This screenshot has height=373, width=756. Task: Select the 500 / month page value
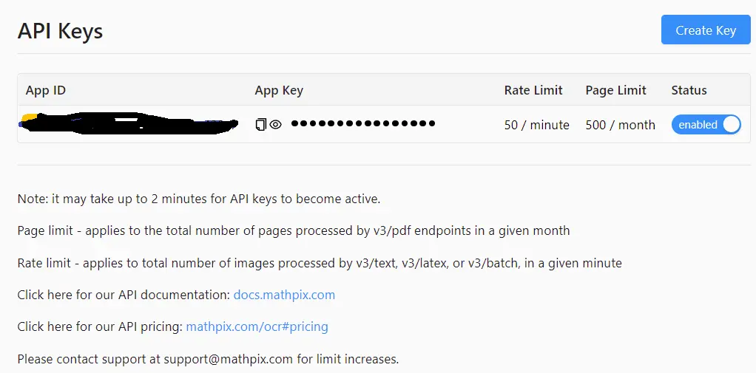coord(620,125)
